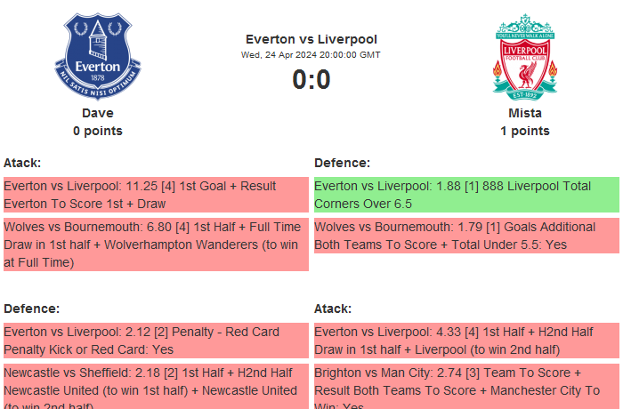Click the Atack heading under Dave
Screen dimensions: 623x409
coord(22,163)
